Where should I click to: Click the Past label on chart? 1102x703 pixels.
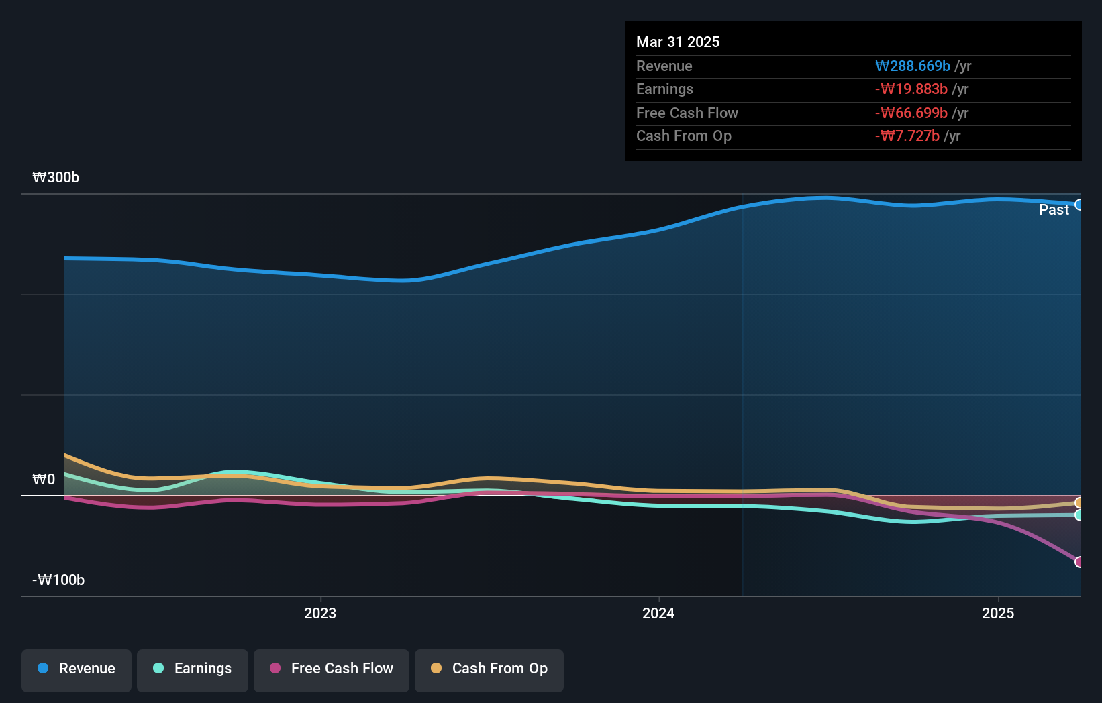[1054, 209]
